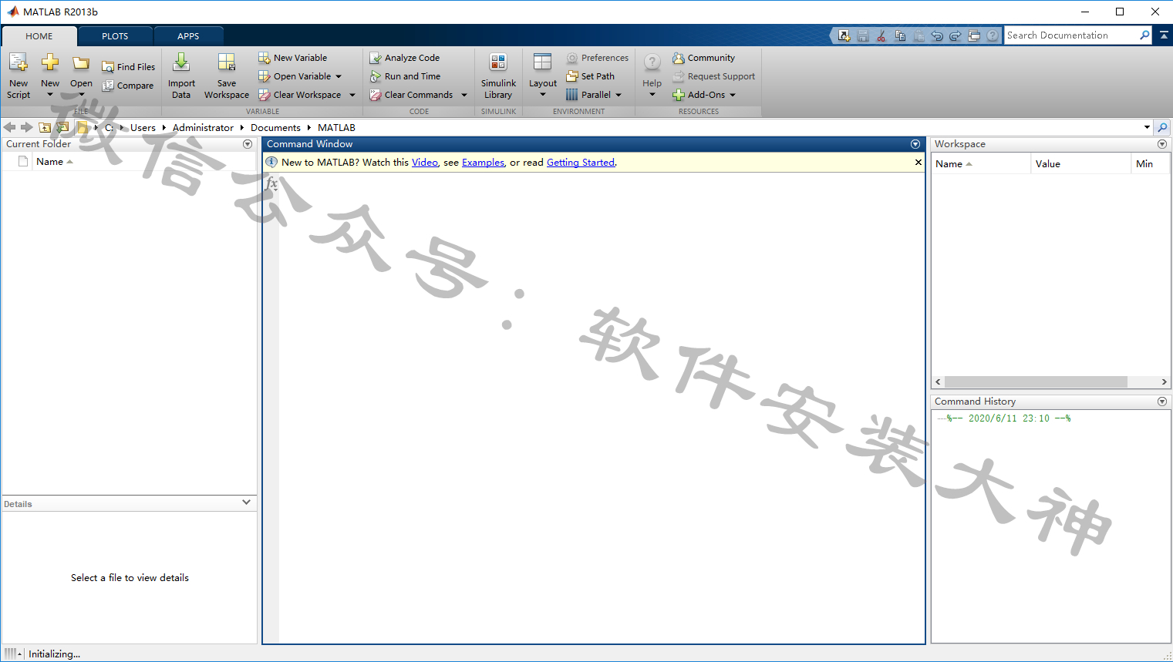Image resolution: width=1173 pixels, height=662 pixels.
Task: Click the cut scissors icon in quick access
Action: [x=881, y=35]
